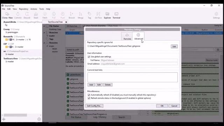Image resolution: width=224 pixels, height=126 pixels.
Task: Click Edit under Commit text links
Action: coord(99,85)
